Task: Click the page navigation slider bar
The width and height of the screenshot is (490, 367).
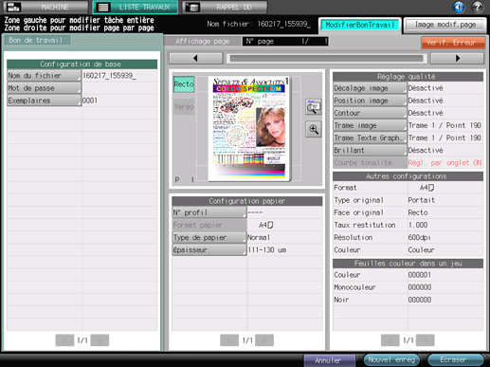Action: click(326, 58)
